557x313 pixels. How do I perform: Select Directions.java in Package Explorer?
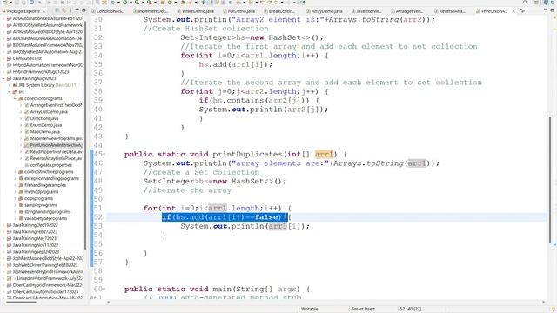click(42, 118)
